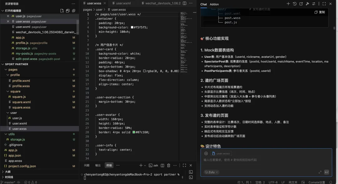Switch to 问题 panel tab
The height and width of the screenshot is (184, 338).
pos(87,165)
